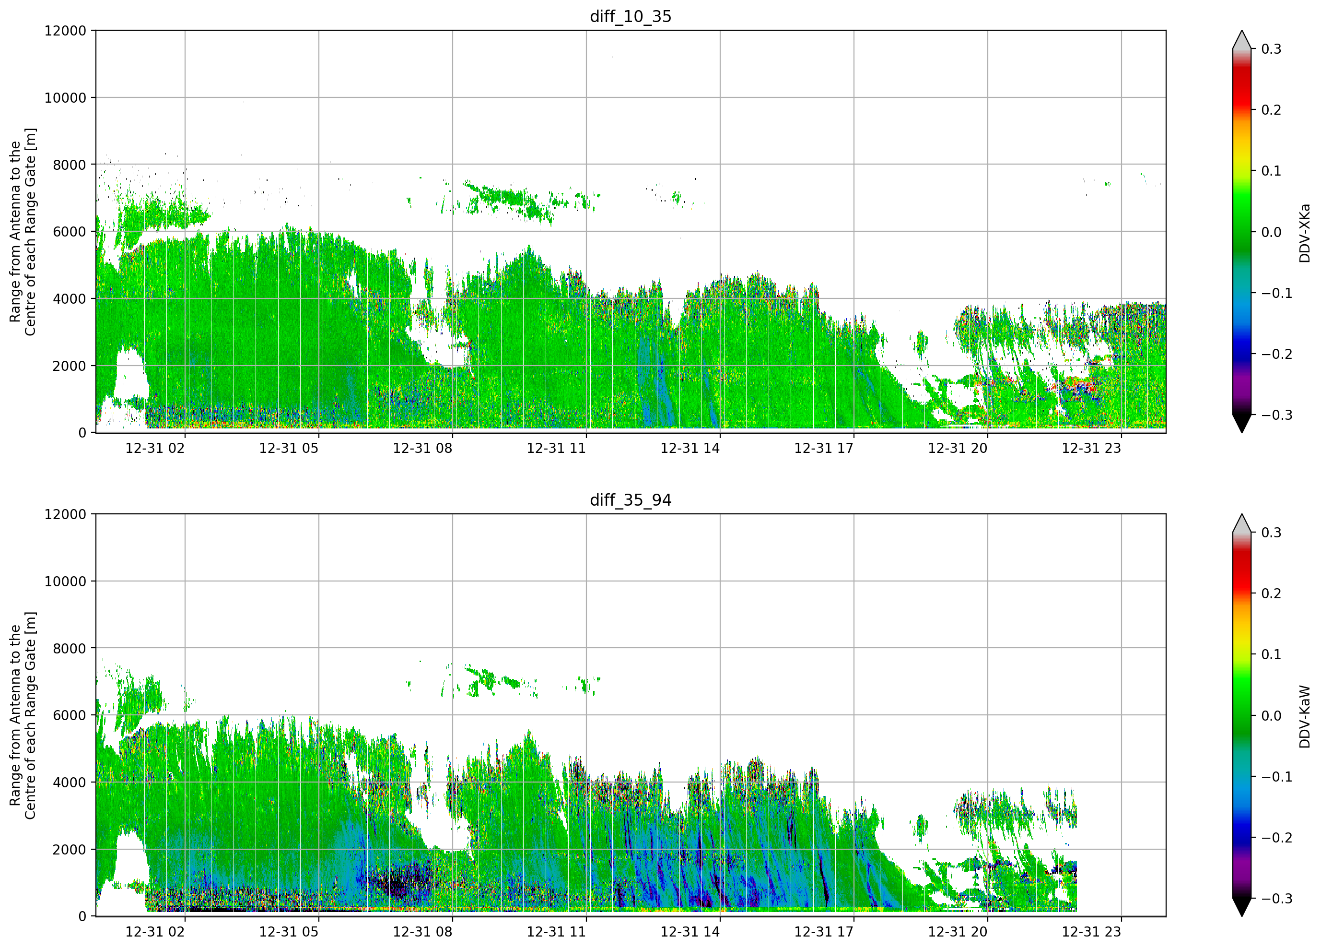Click the top plot's range y-axis title
This screenshot has width=1321, height=949.
[x=22, y=231]
